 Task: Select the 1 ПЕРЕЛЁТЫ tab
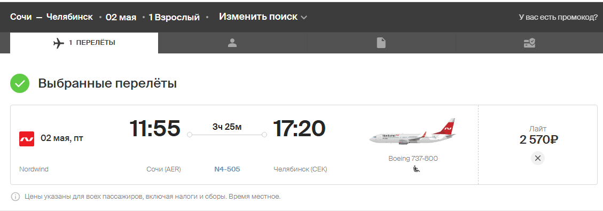(x=84, y=43)
